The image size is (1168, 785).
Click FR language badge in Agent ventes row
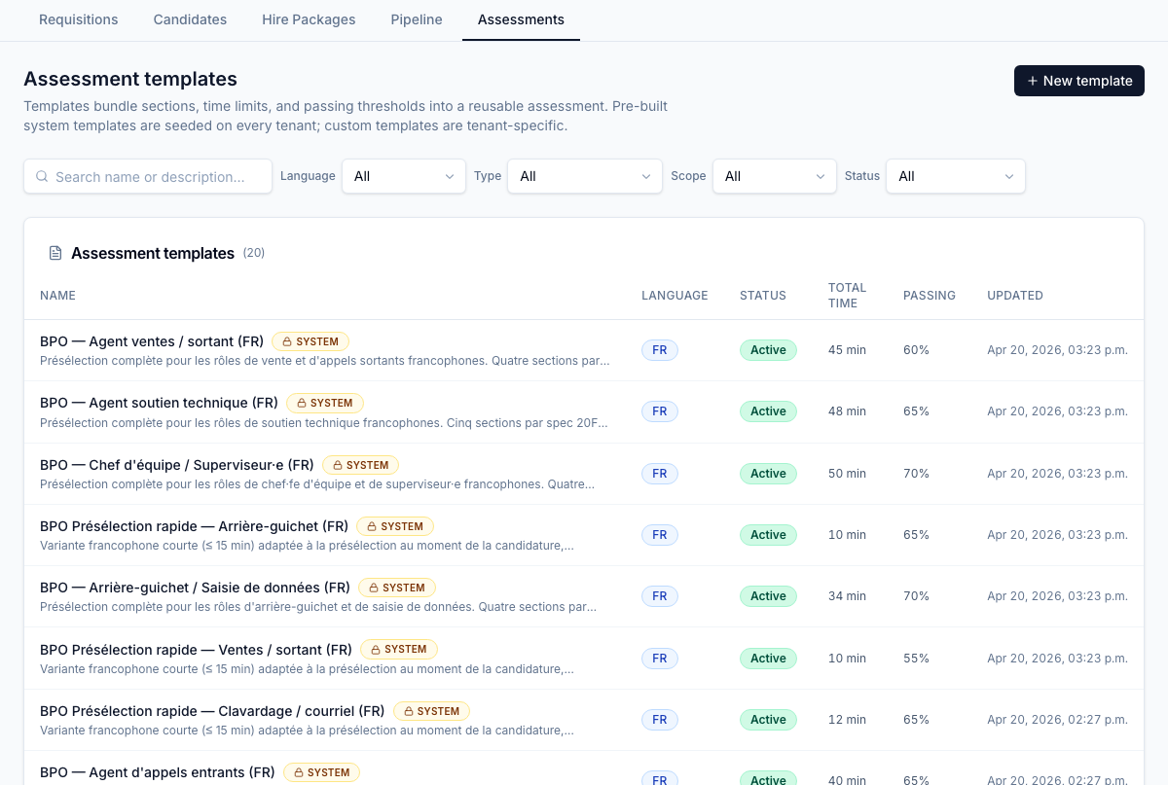[x=660, y=350]
